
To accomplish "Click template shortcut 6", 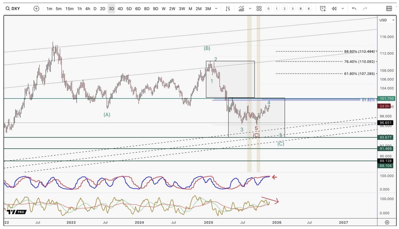I will click(x=309, y=9).
